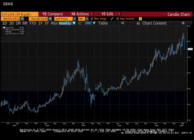194x140 pixels.
Task: Set range to 3D
Action: [x=11, y=23]
